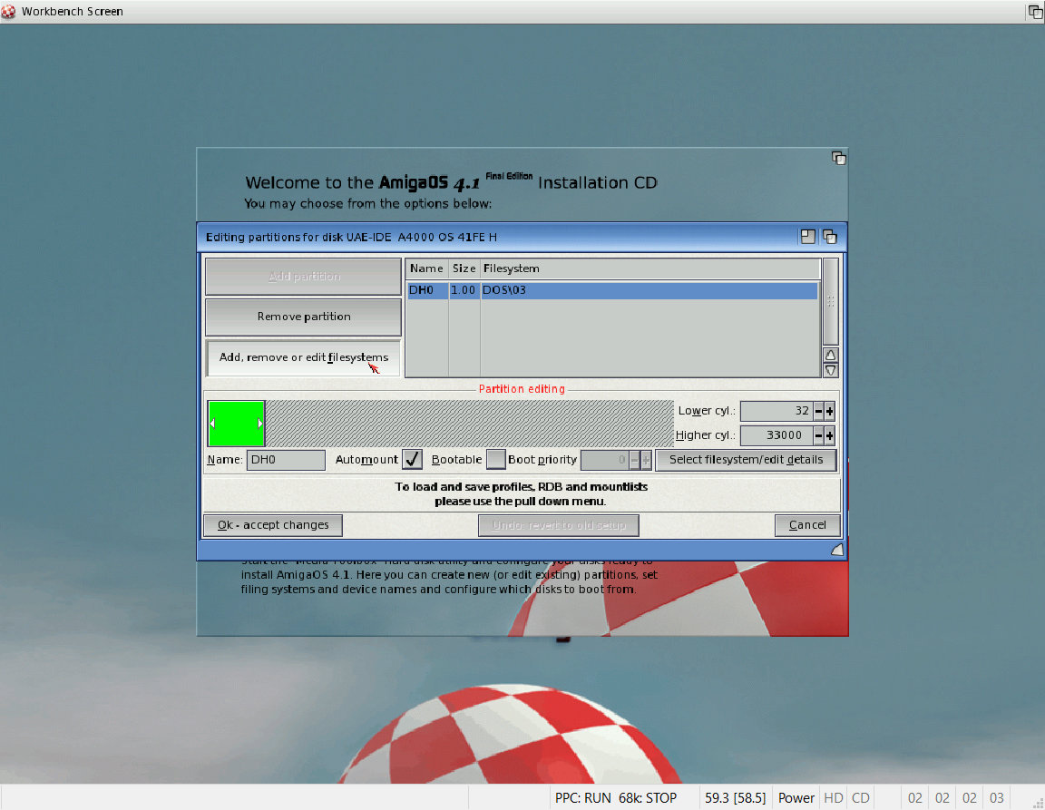
Task: Click the CD activity indicator
Action: click(x=860, y=798)
